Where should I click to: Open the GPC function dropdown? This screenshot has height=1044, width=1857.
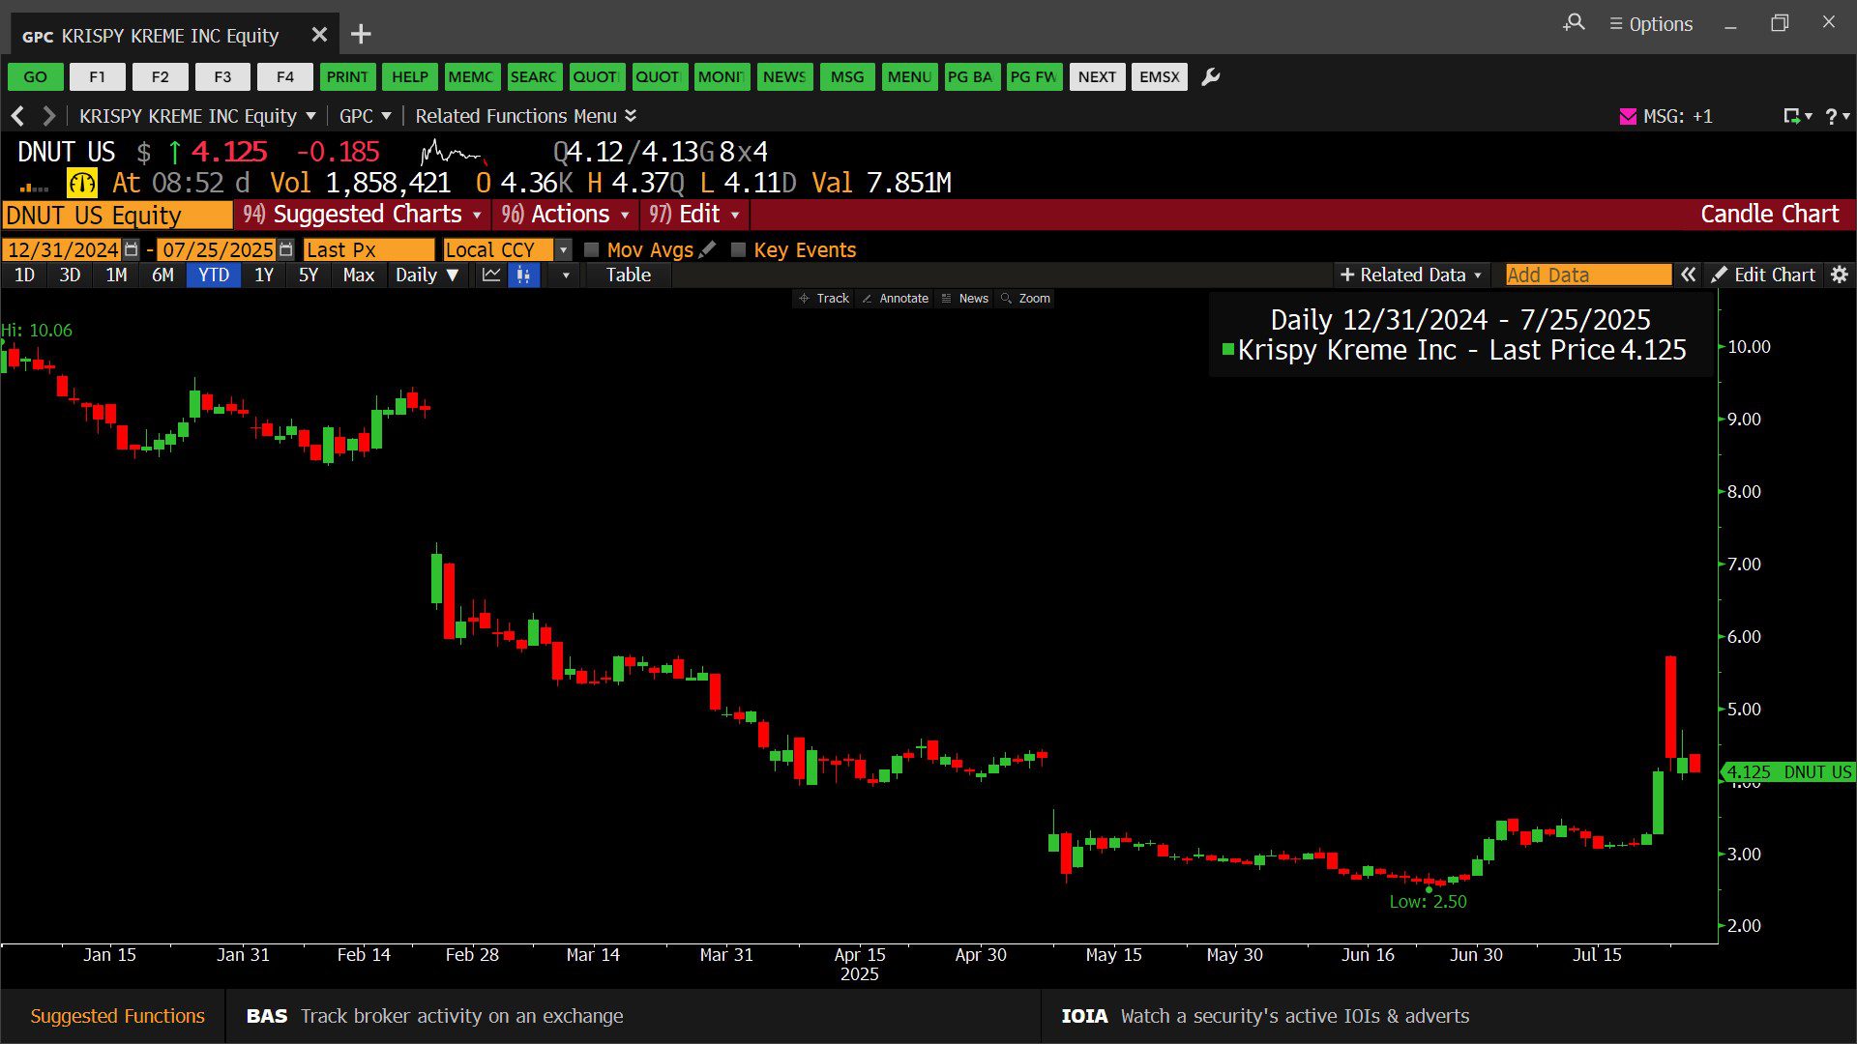click(x=365, y=116)
